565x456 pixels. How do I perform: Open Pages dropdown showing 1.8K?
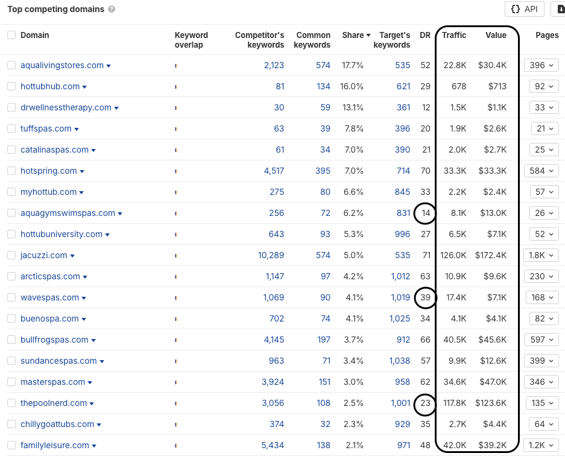(541, 255)
